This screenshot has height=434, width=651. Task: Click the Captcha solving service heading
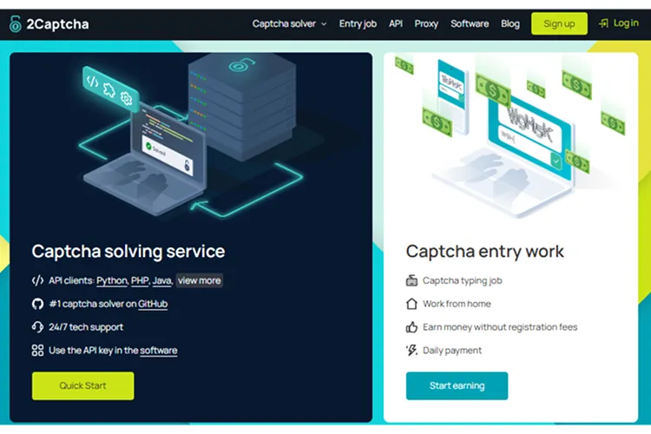(128, 251)
